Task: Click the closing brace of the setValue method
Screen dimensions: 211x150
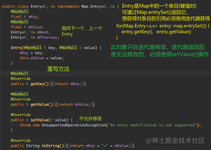Action: pos(11,130)
